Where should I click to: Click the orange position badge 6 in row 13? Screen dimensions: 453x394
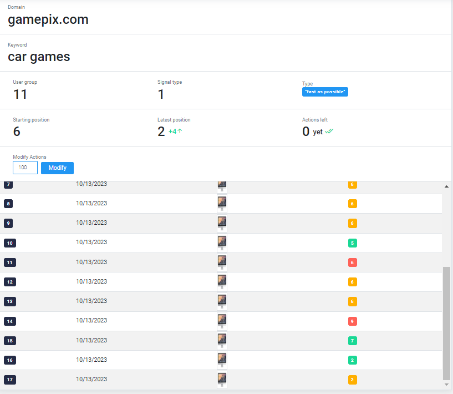[x=353, y=301]
